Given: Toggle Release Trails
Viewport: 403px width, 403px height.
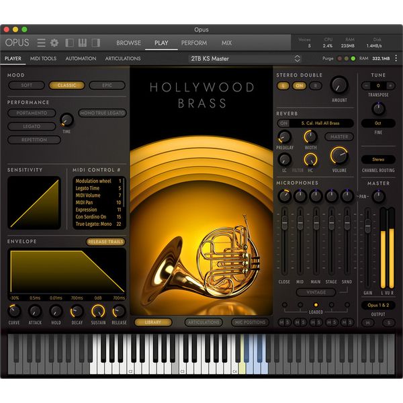Looking at the screenshot, I should (105, 242).
